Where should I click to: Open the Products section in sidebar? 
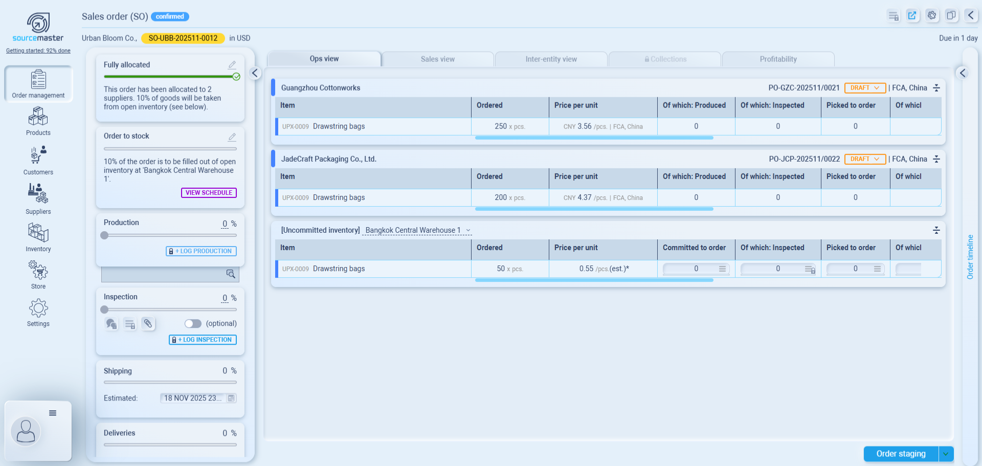[38, 121]
